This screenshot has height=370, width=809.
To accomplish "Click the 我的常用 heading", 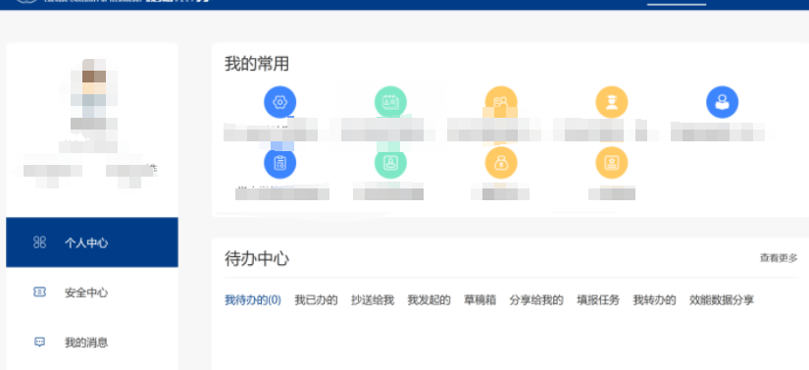I will click(x=257, y=64).
